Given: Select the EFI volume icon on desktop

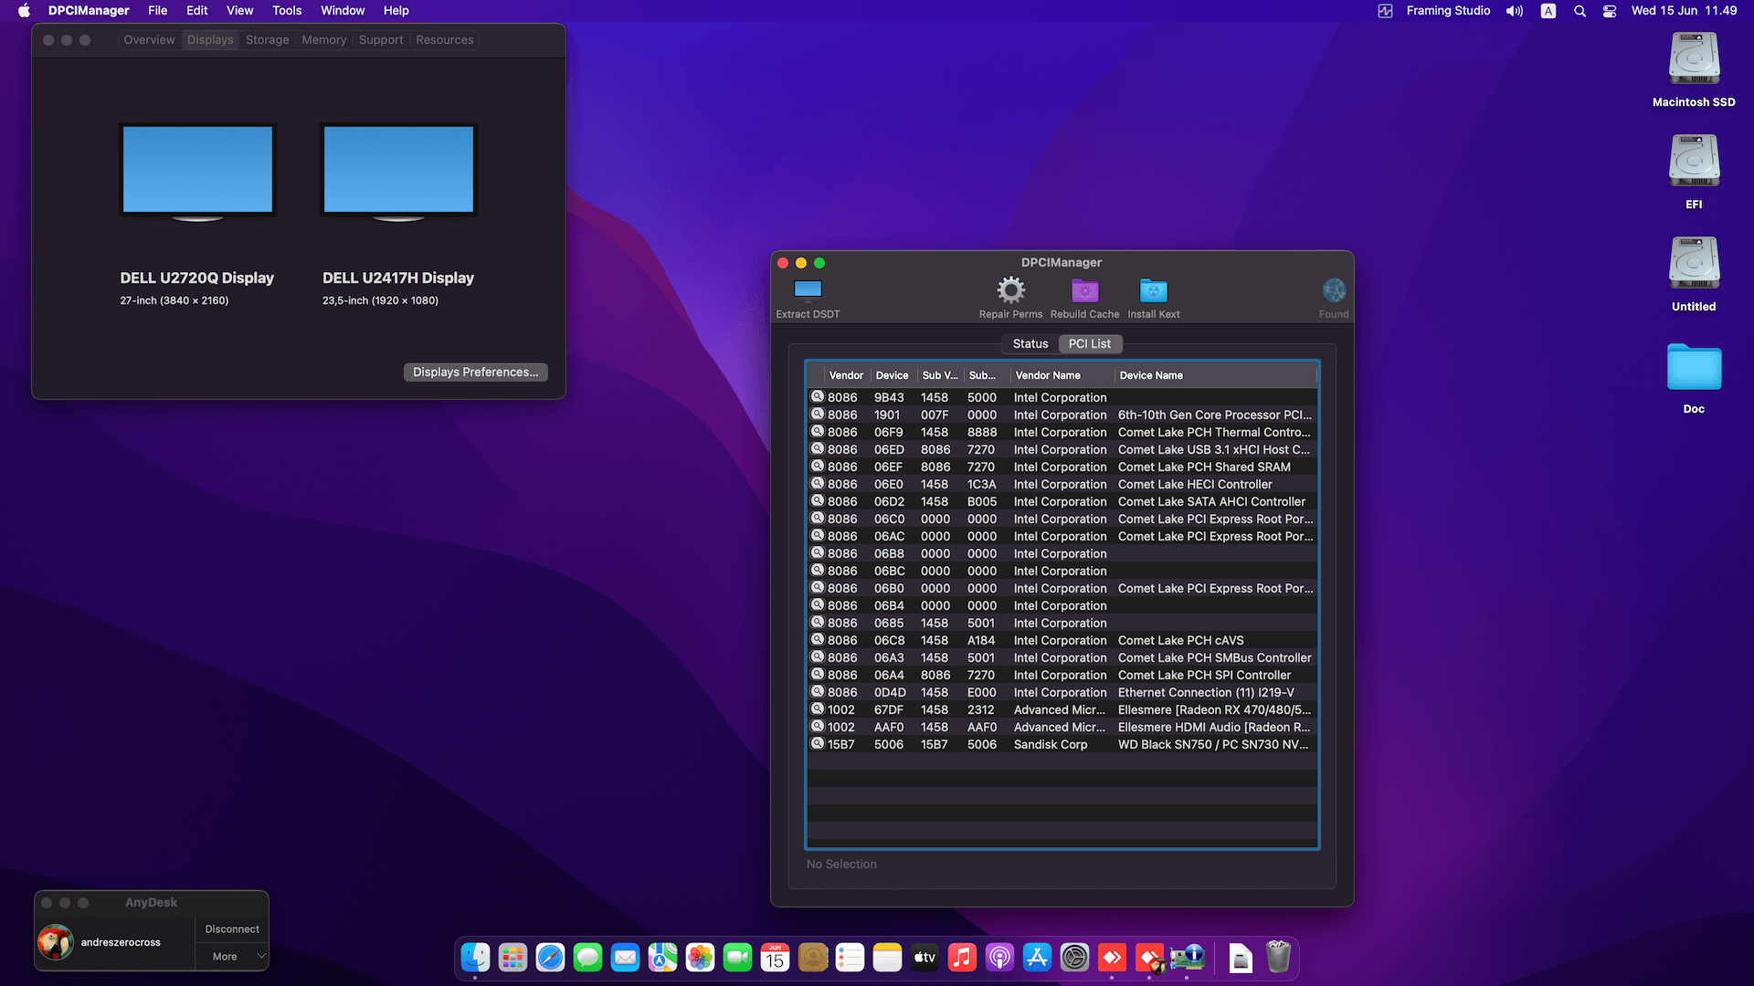Looking at the screenshot, I should click(x=1694, y=162).
